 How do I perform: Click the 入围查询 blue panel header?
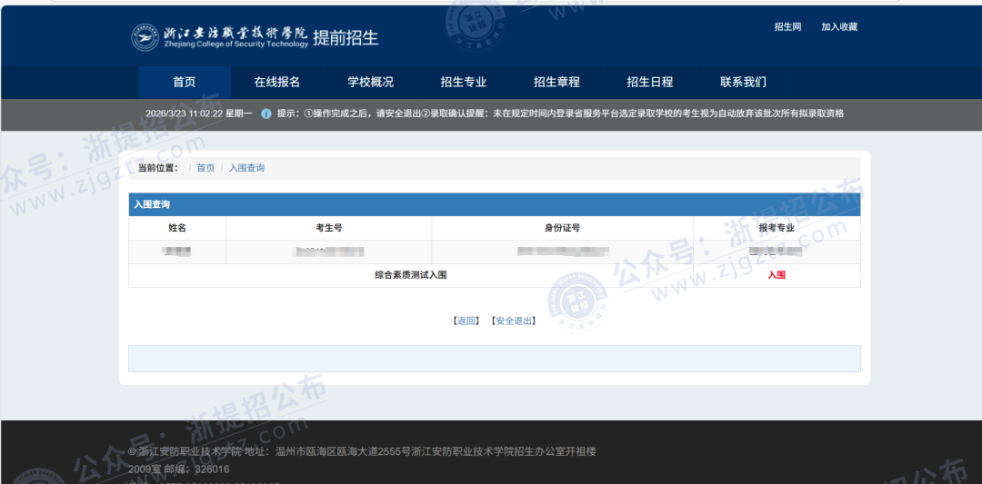pos(494,204)
